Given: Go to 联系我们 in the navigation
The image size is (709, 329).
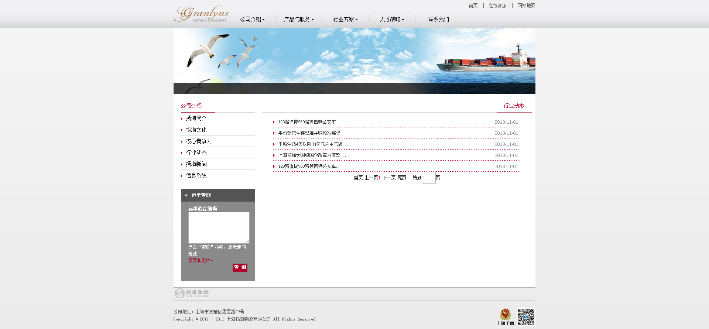Looking at the screenshot, I should (x=438, y=19).
